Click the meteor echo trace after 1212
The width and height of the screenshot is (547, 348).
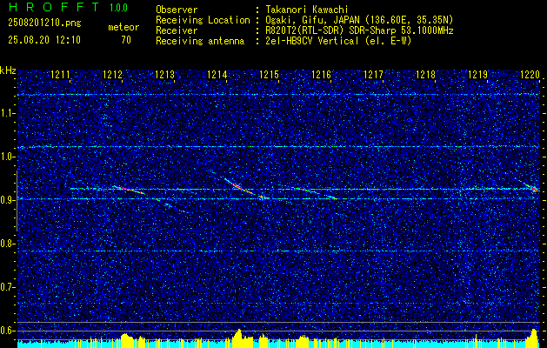[130, 190]
